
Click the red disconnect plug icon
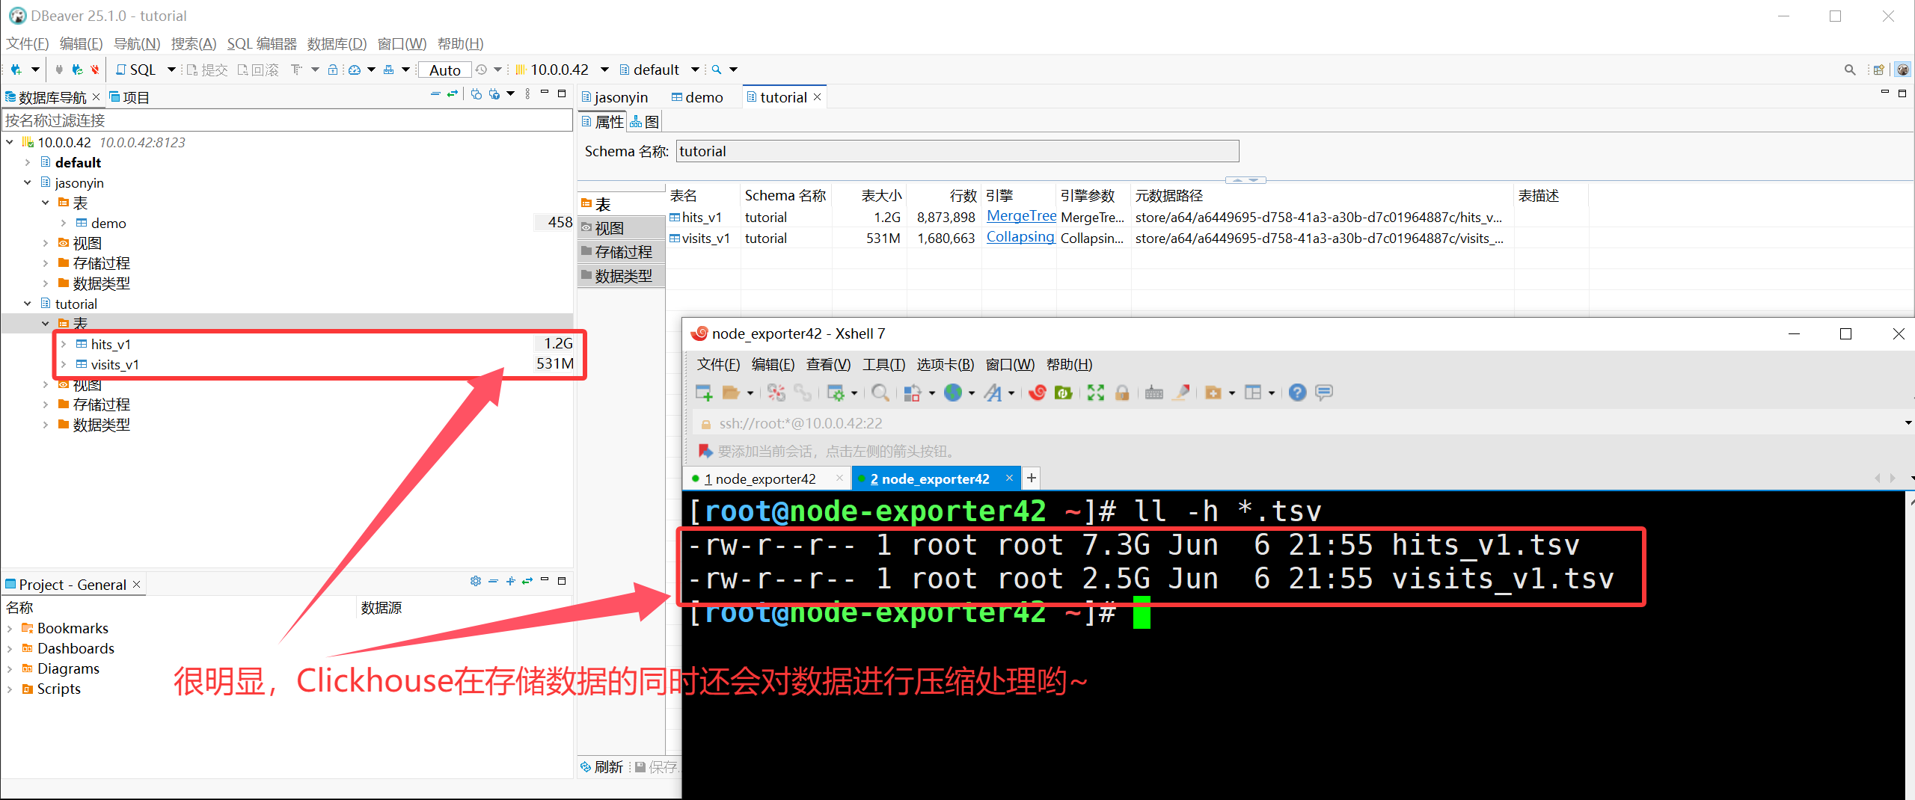pyautogui.click(x=95, y=70)
